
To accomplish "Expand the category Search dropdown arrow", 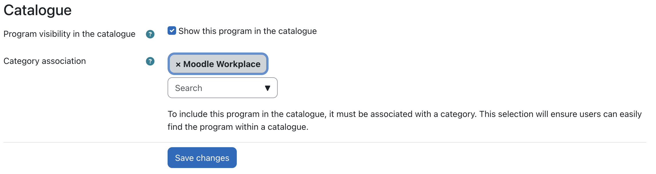I will (268, 88).
